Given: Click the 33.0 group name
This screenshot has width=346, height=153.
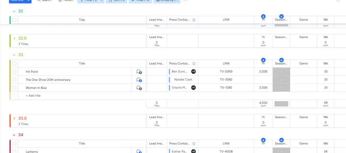Looking at the screenshot, I should [22, 118].
